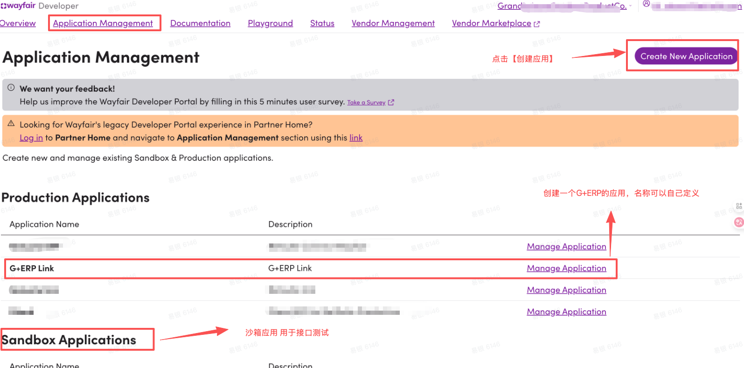Click the Wayfair Developer logo
The width and height of the screenshot is (744, 368).
pyautogui.click(x=40, y=6)
